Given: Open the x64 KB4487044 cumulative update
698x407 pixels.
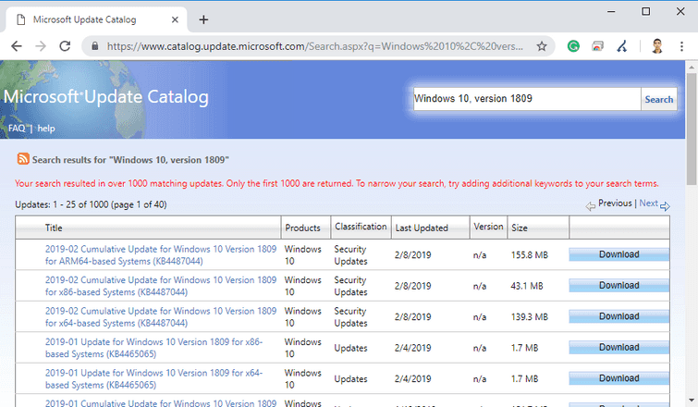Looking at the screenshot, I should pos(161,317).
